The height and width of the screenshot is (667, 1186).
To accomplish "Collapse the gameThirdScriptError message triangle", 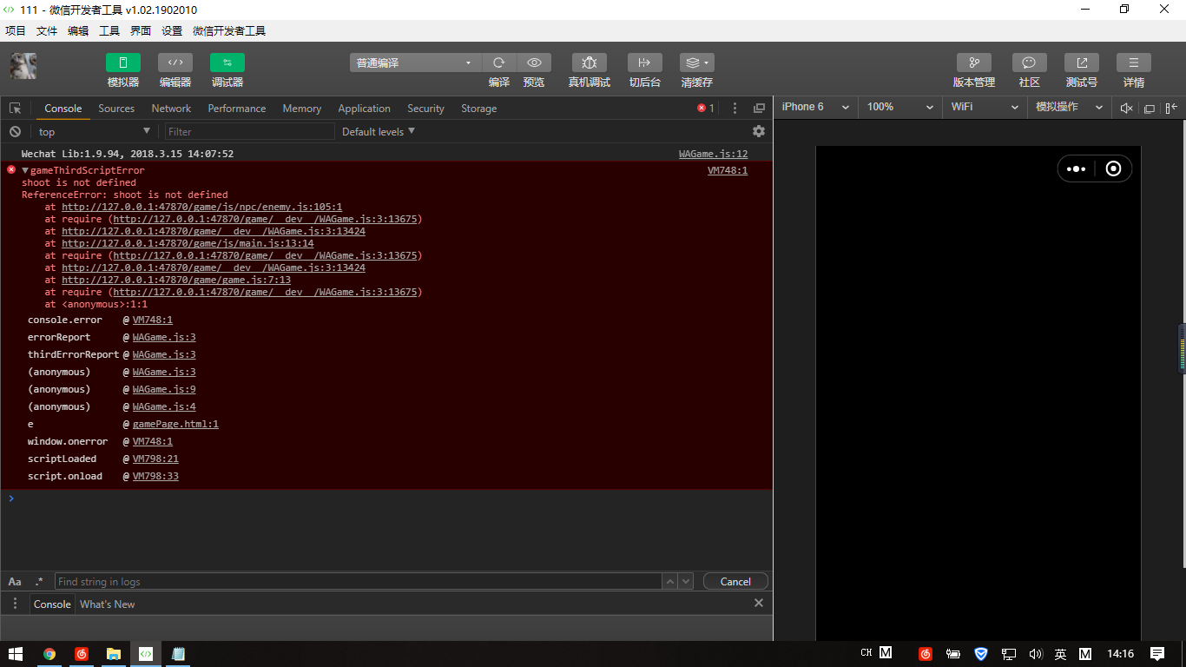I will pos(25,170).
